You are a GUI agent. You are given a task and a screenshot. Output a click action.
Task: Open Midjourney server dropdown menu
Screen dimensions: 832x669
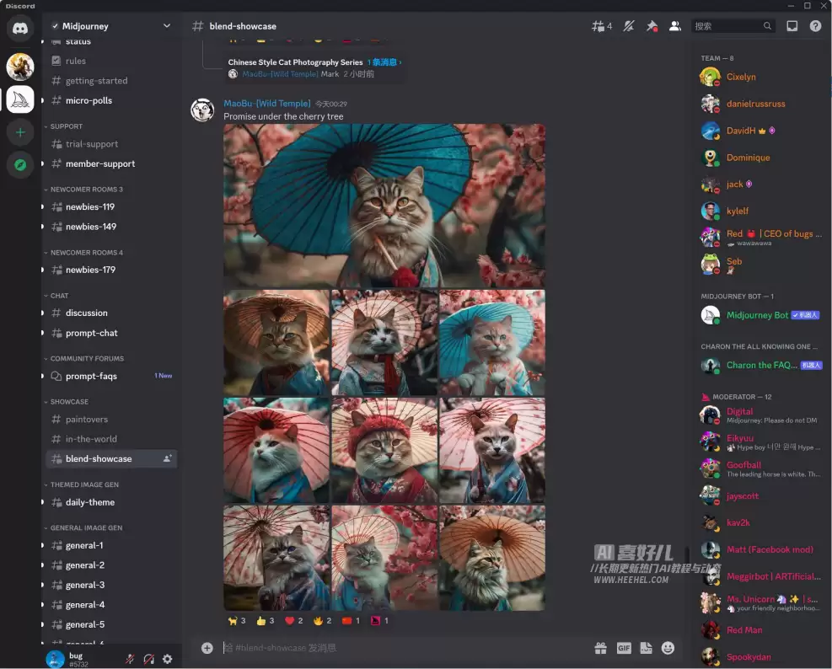167,26
